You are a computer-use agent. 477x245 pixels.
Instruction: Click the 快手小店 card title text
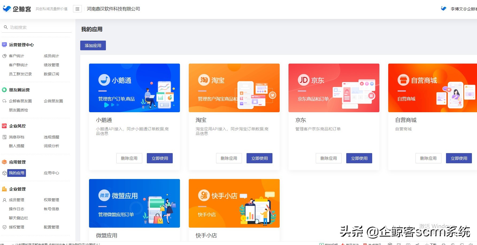pos(206,235)
